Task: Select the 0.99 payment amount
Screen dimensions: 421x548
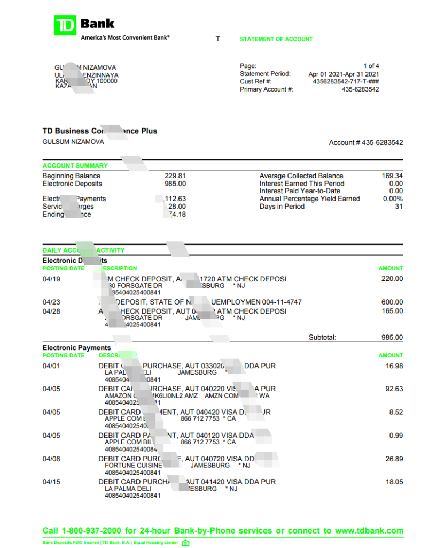Action: point(396,436)
